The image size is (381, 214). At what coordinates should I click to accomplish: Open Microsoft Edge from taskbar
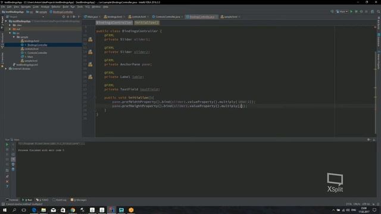[x=34, y=210]
